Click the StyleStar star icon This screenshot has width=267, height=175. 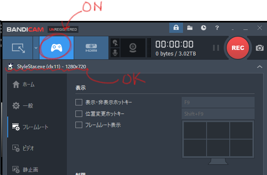point(10,67)
